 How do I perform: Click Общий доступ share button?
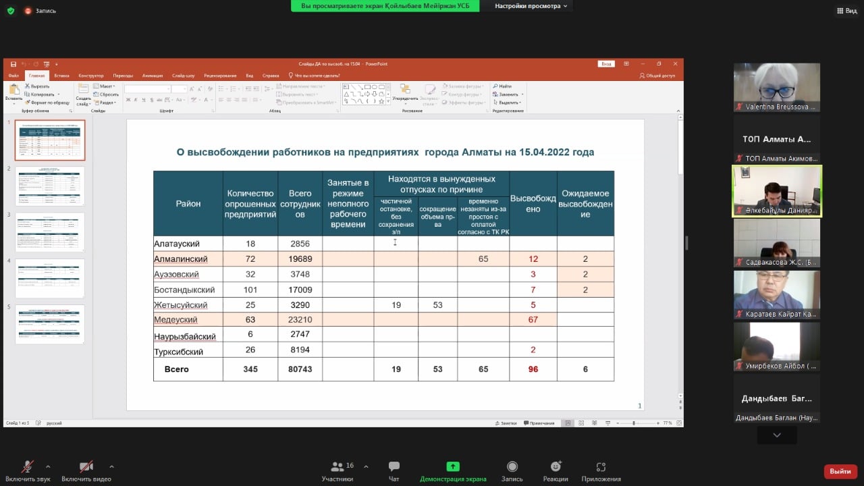coord(657,76)
